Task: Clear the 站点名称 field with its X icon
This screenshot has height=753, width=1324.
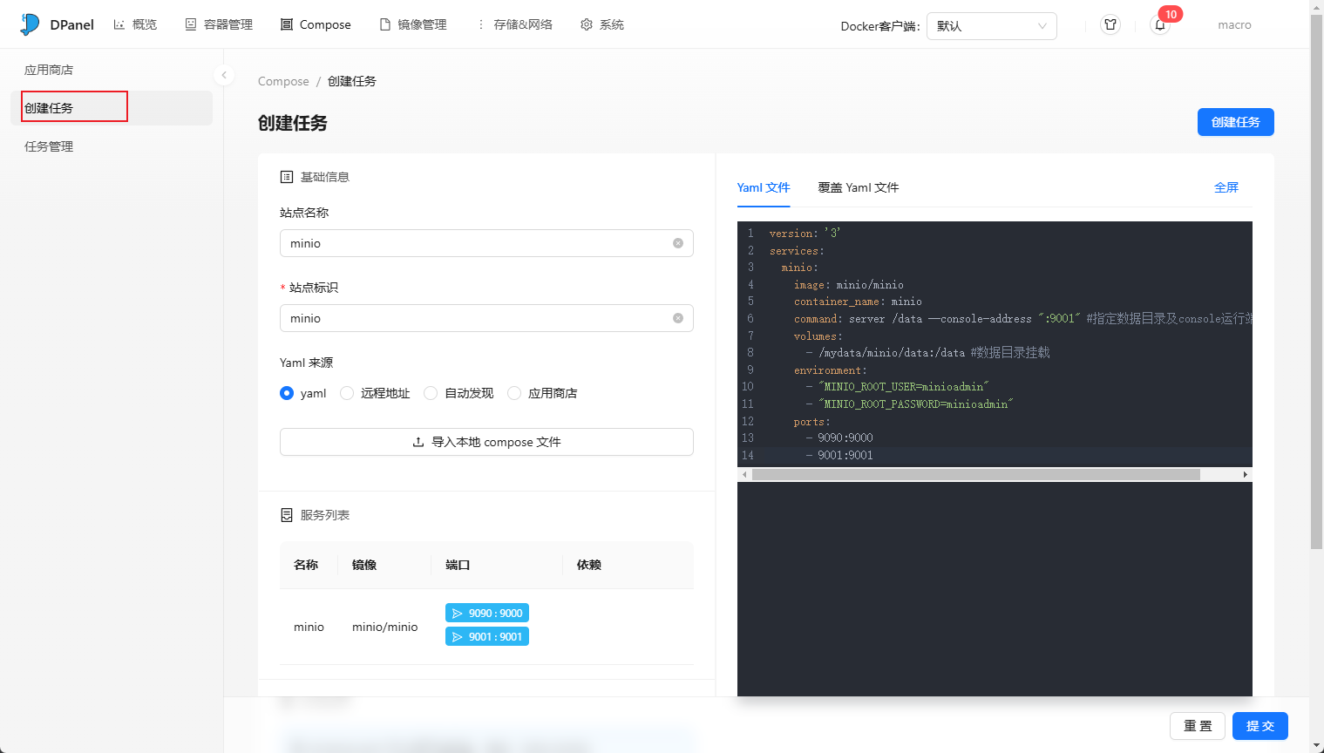Action: [x=678, y=243]
